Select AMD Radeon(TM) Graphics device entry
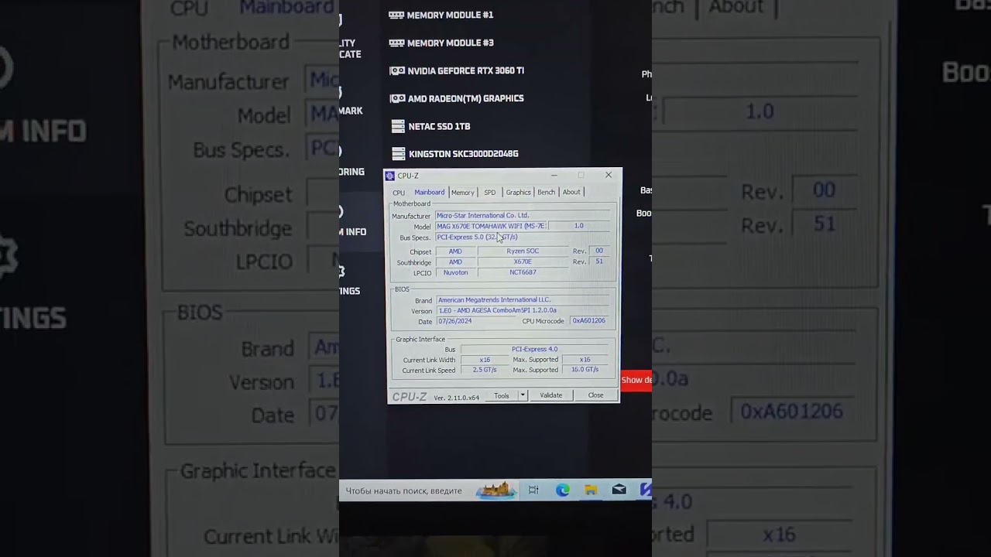 (457, 98)
